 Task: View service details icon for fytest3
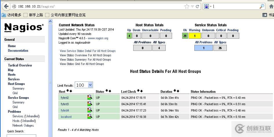click(x=90, y=104)
